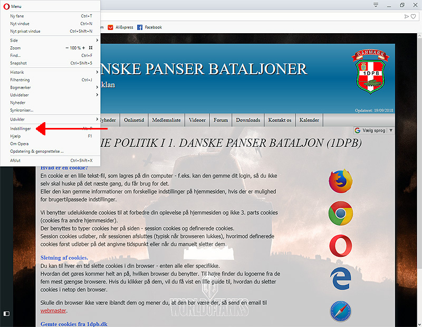Click the zoom minus button in menu
Screen dimensions: 422x327
click(x=66, y=48)
